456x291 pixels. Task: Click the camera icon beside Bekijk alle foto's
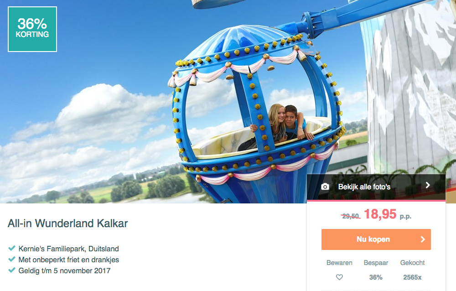(x=325, y=187)
